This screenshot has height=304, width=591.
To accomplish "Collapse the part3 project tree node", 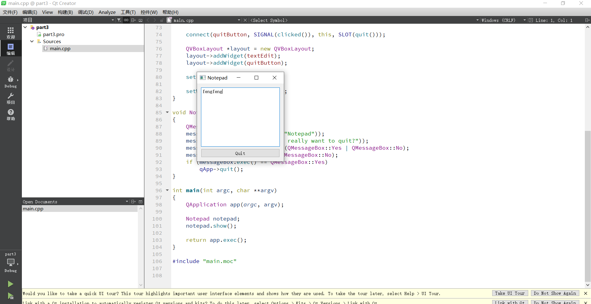I will [25, 27].
